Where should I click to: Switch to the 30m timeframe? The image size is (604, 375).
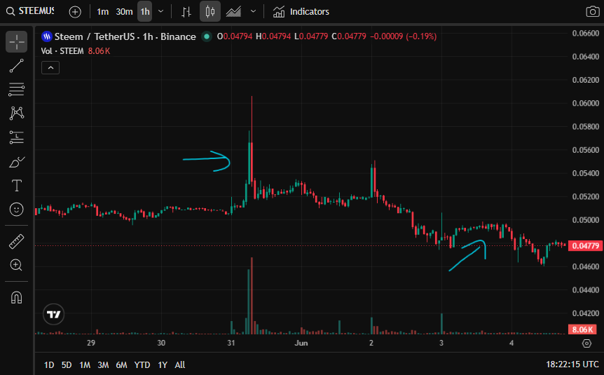coord(124,12)
